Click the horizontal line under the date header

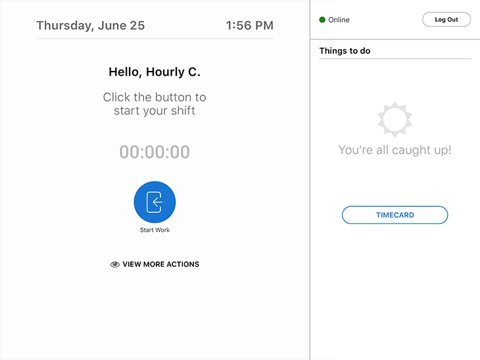[155, 39]
